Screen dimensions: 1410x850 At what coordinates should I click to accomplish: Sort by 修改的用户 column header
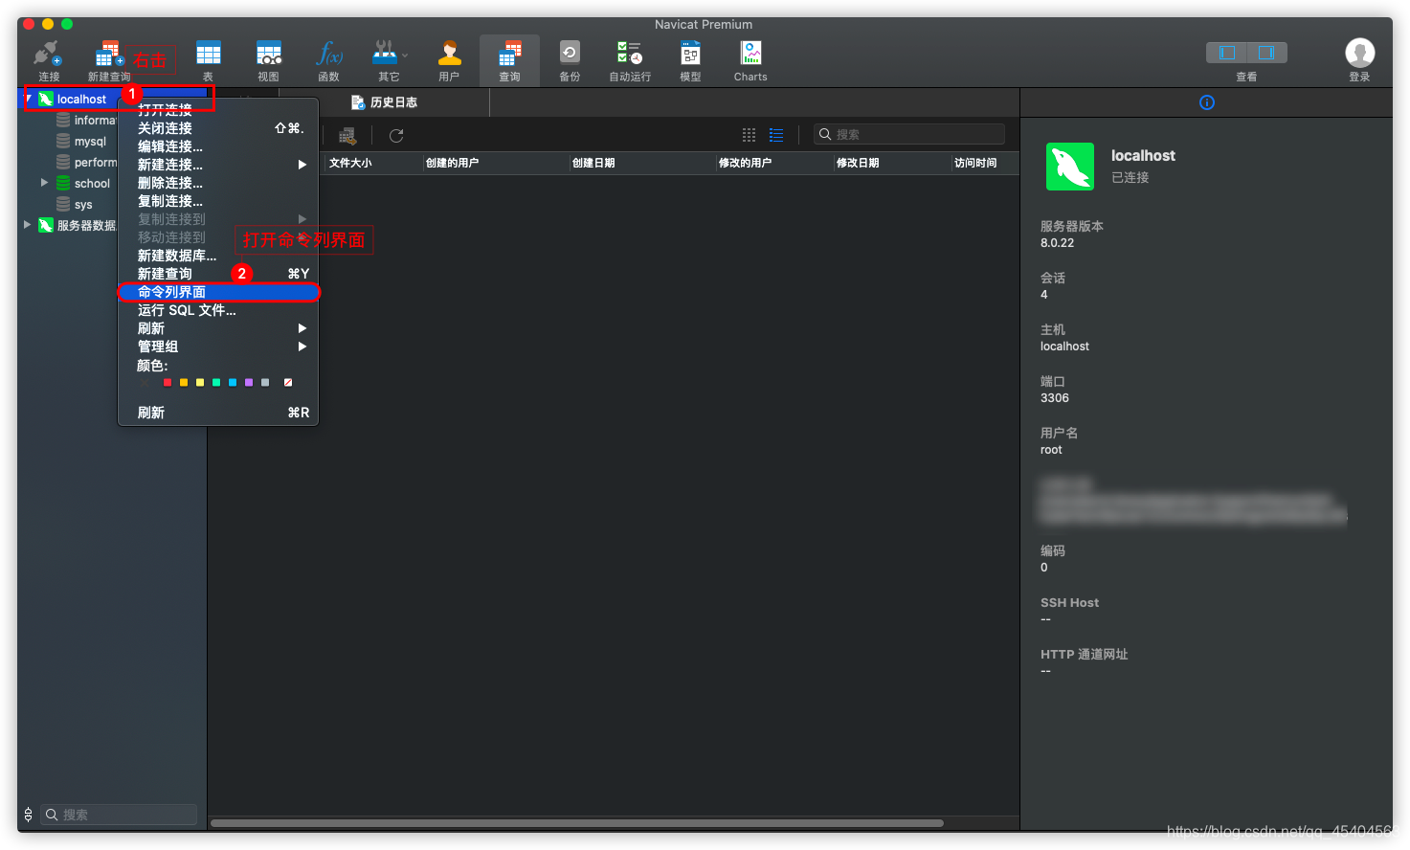pyautogui.click(x=745, y=163)
